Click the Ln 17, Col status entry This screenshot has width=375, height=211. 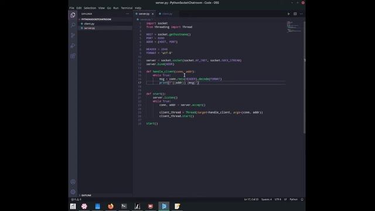251,199
